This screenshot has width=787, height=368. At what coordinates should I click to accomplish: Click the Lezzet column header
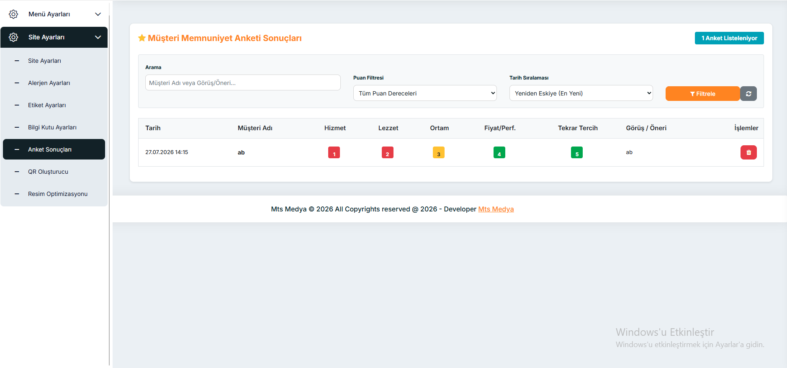tap(388, 128)
